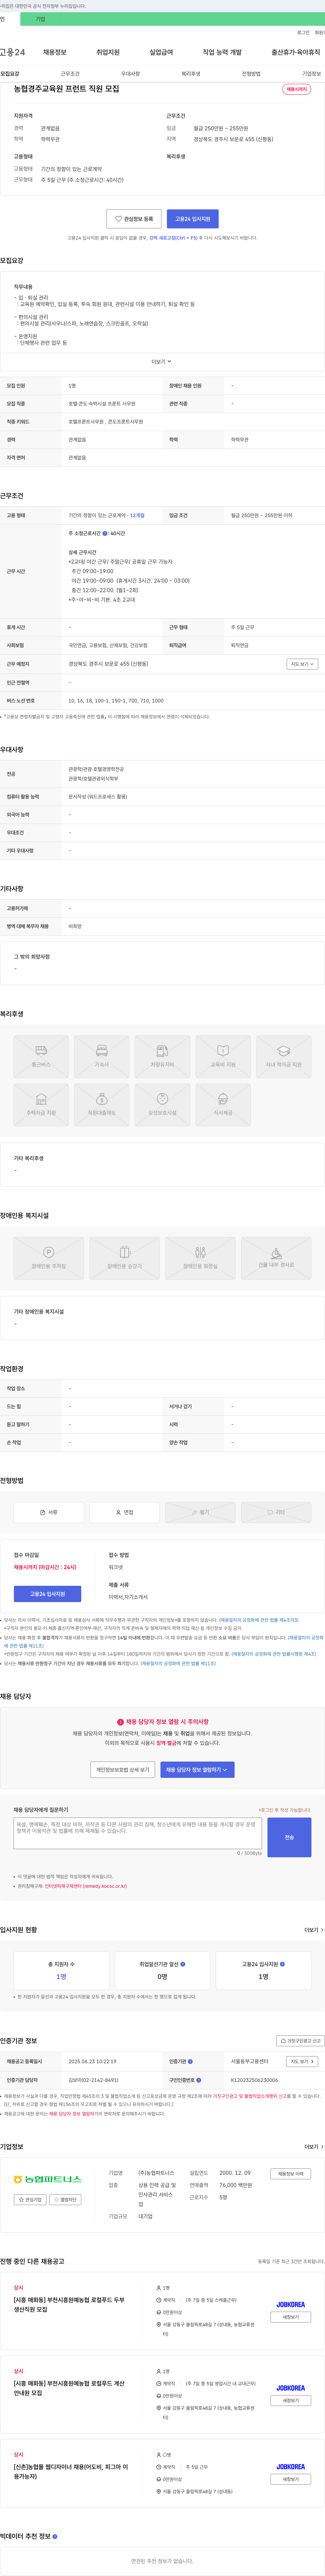Click the top 고용24 입사지원 button
Viewport: 325px width, 2576px height.
click(192, 219)
